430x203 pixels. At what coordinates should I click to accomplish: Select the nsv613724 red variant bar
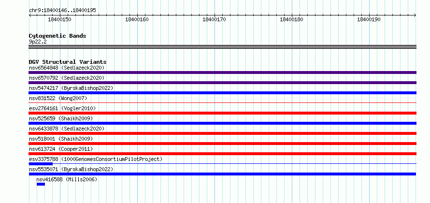222,154
